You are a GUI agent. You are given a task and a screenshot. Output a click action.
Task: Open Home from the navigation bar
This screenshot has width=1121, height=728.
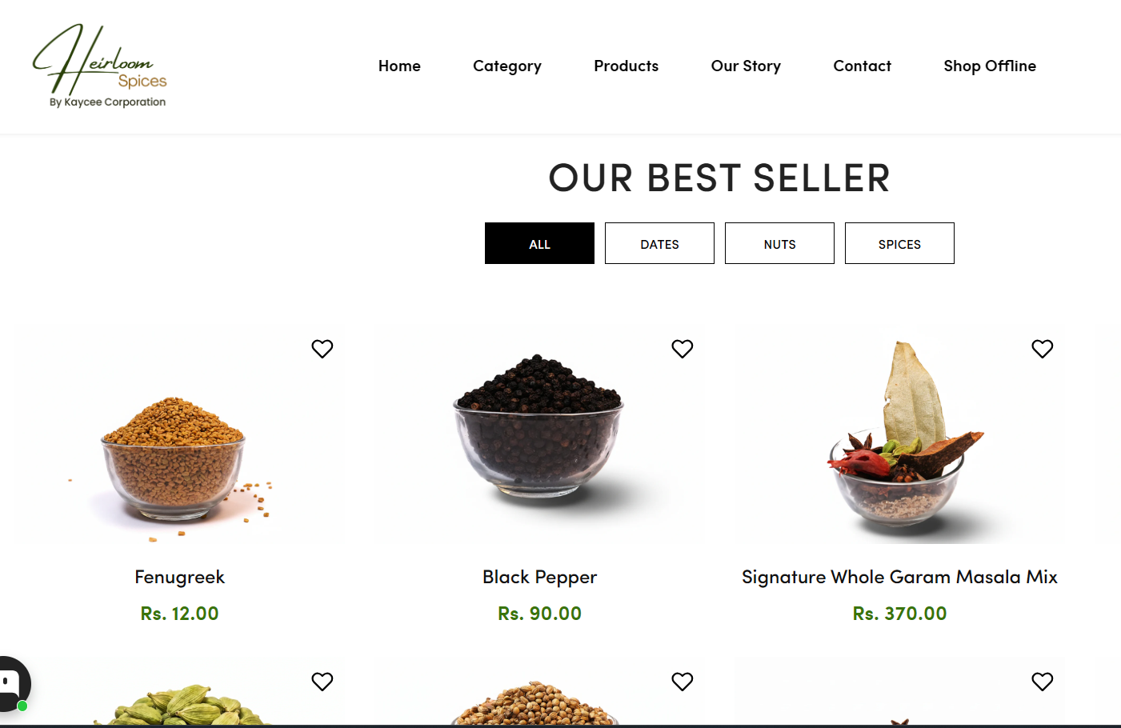(x=399, y=66)
